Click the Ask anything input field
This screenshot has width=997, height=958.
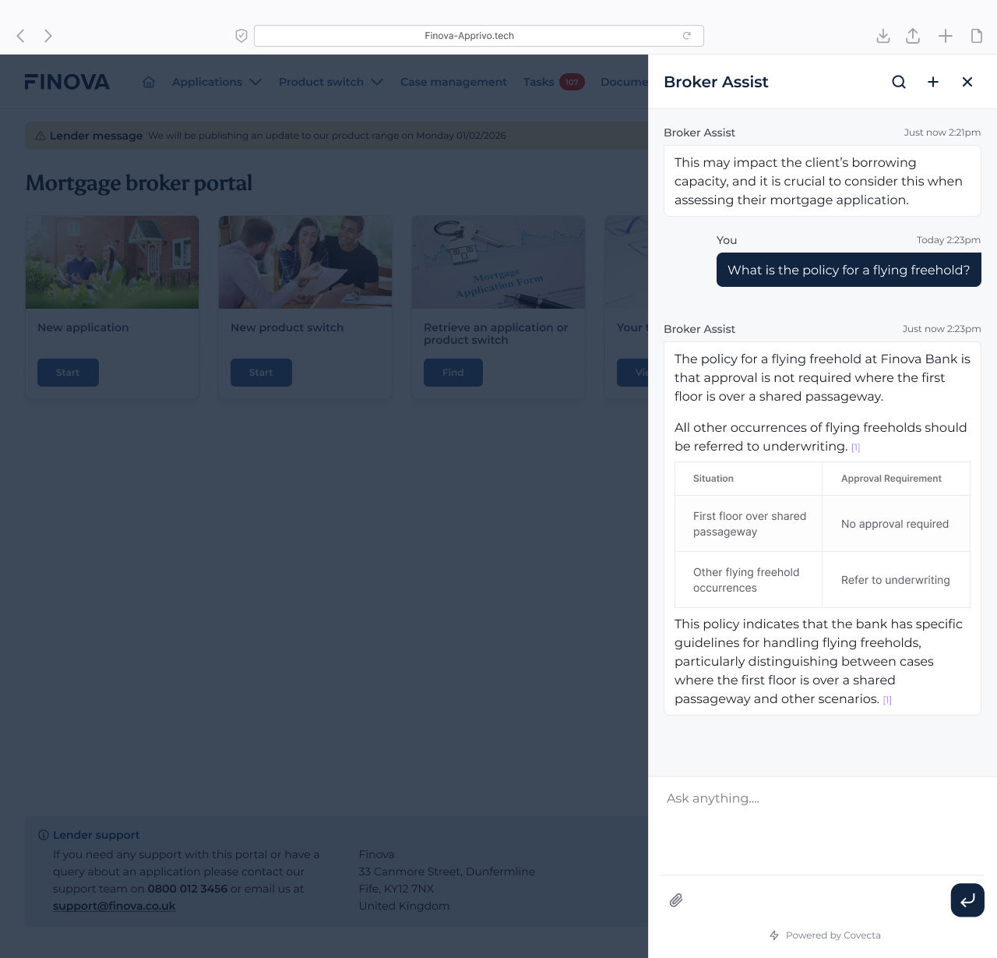pos(823,826)
